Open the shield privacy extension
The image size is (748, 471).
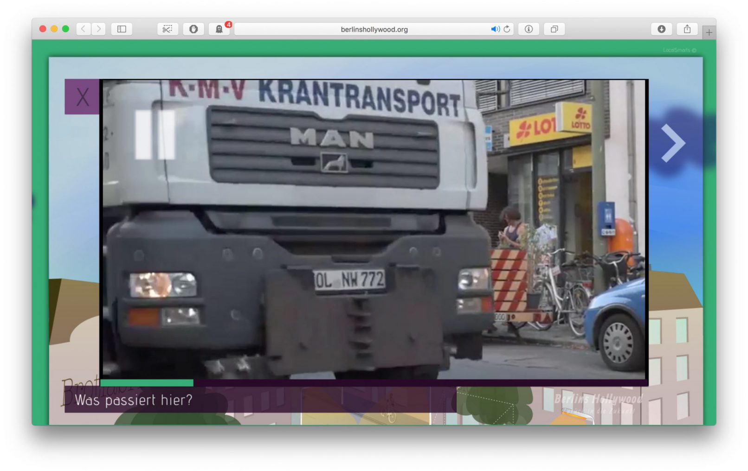pos(193,29)
